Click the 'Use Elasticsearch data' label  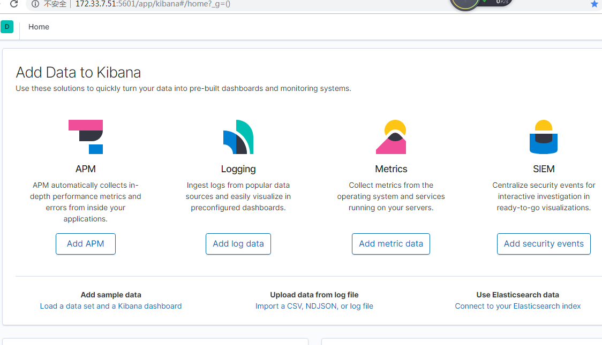click(x=518, y=295)
